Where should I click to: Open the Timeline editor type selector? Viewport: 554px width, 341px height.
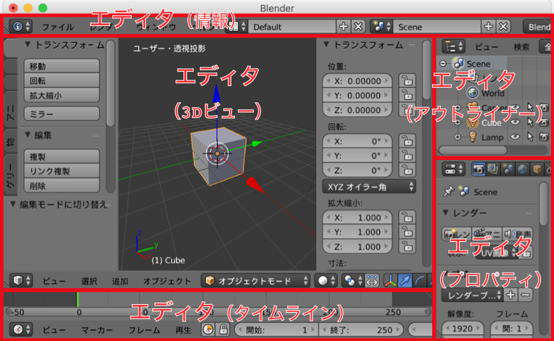[21, 329]
